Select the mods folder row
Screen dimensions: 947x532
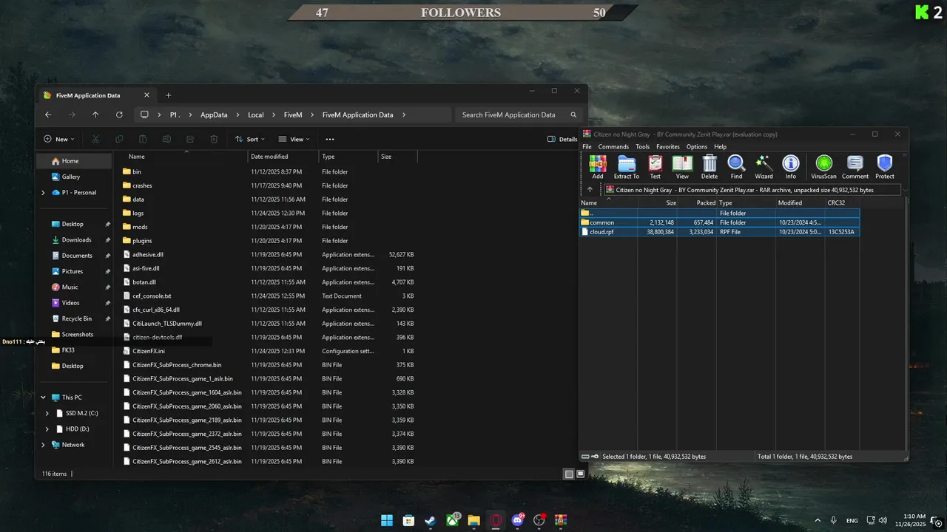[x=269, y=227]
